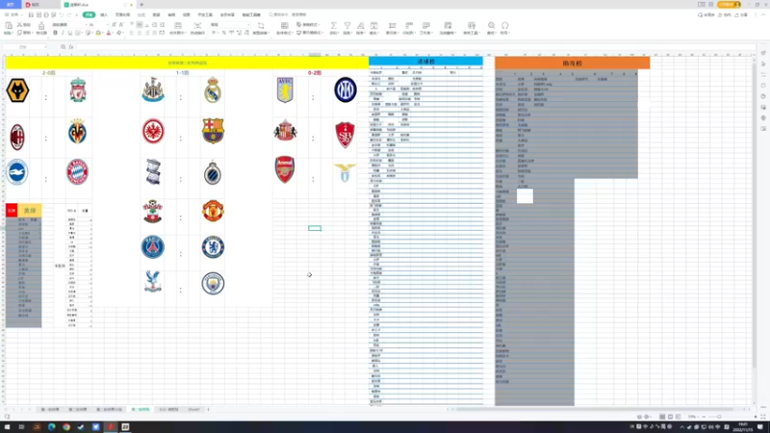The image size is (770, 433).
Task: Click the Save icon in quick access toolbar
Action: click(31, 14)
